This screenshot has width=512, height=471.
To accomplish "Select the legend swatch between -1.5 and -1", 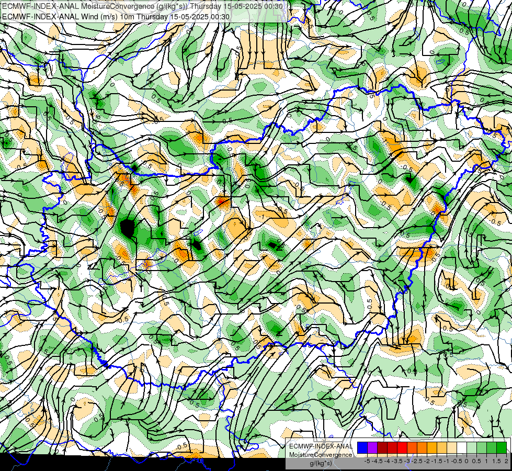I will click(442, 448).
